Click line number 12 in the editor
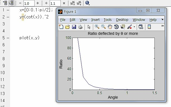Image resolution: width=171 pixels, height=107 pixels. click(3, 87)
